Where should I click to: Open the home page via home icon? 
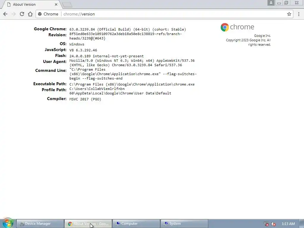pos(30,14)
